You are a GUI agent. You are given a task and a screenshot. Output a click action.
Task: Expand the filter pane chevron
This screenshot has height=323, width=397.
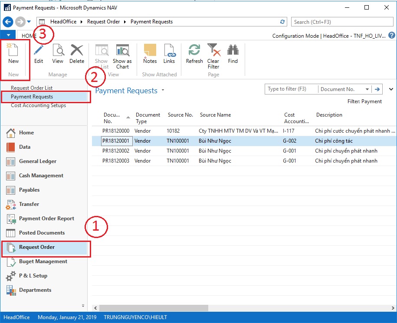tap(391, 89)
